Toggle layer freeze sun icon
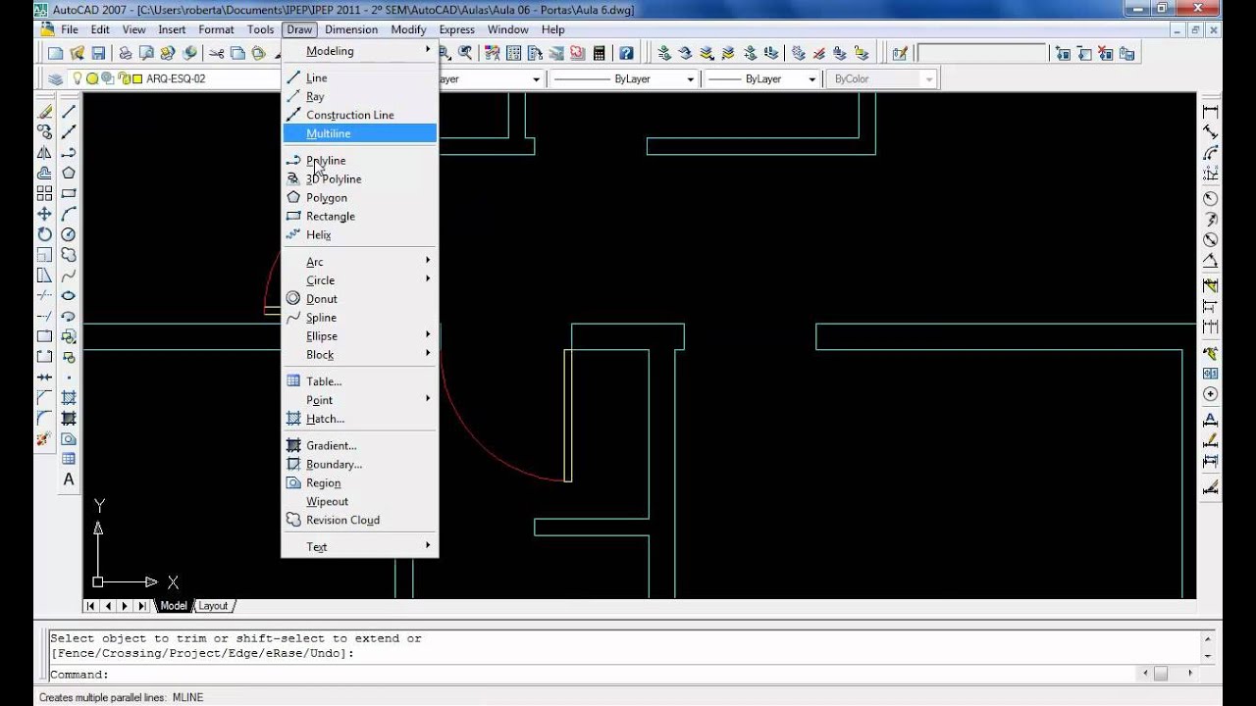Screen dimensions: 1256x706 [x=92, y=78]
